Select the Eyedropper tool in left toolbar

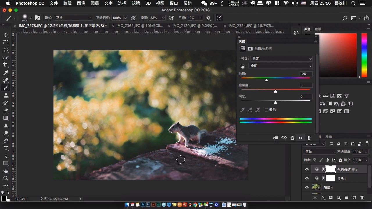(x=6, y=73)
